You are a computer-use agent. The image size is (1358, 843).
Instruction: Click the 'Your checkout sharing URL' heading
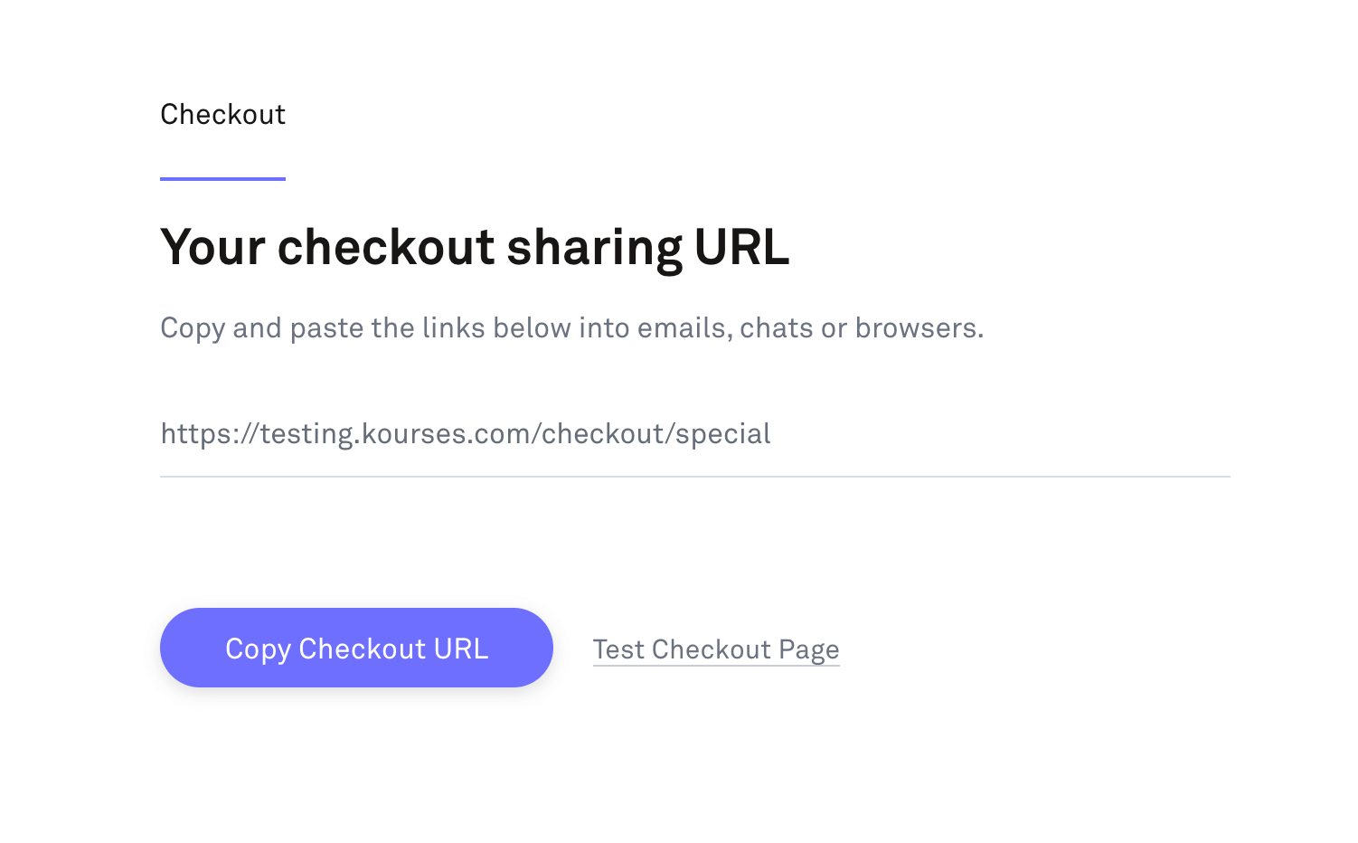click(475, 247)
